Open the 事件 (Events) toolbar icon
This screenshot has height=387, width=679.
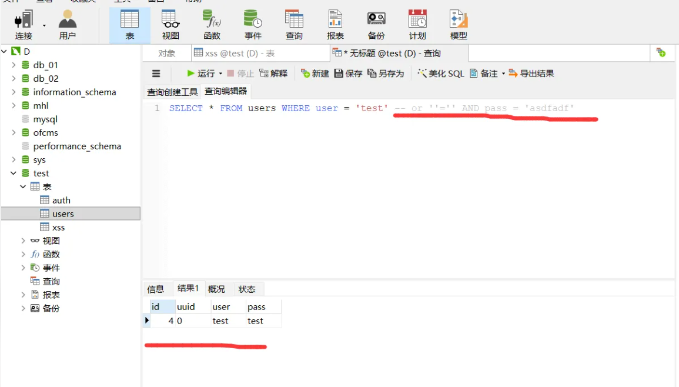click(x=252, y=24)
